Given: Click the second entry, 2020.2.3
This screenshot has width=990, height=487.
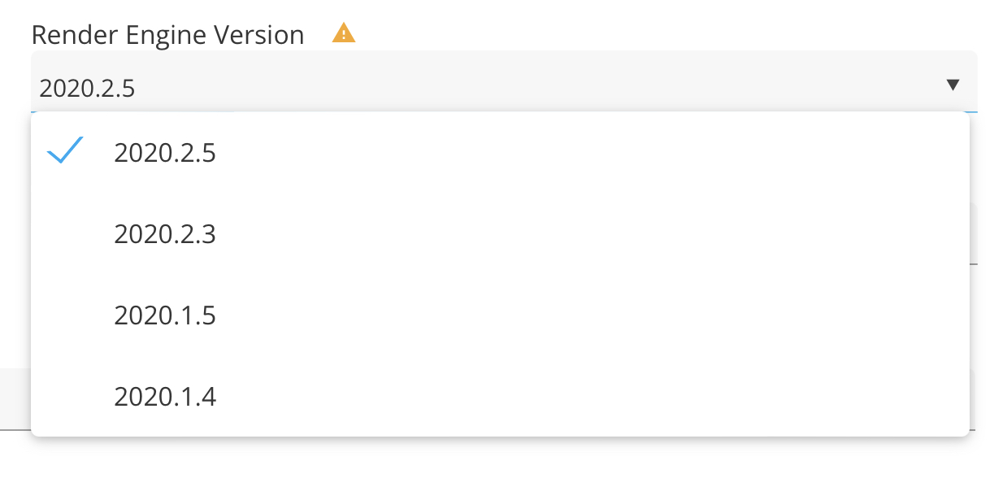Looking at the screenshot, I should click(x=165, y=234).
